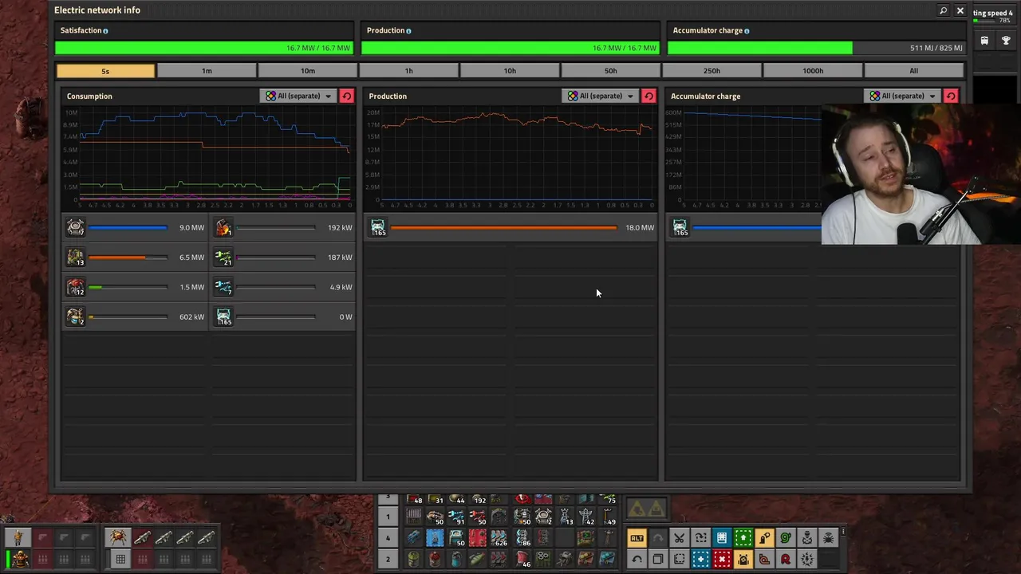Select the green inserter icon with count 21
The image size is (1021, 574).
coord(223,258)
